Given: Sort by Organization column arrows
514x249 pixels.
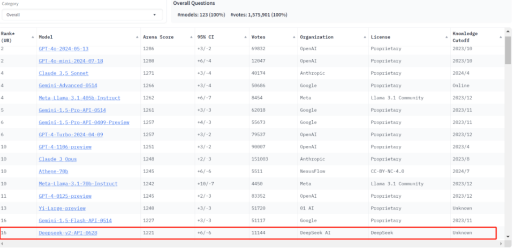Looking at the screenshot, I should 365,37.
